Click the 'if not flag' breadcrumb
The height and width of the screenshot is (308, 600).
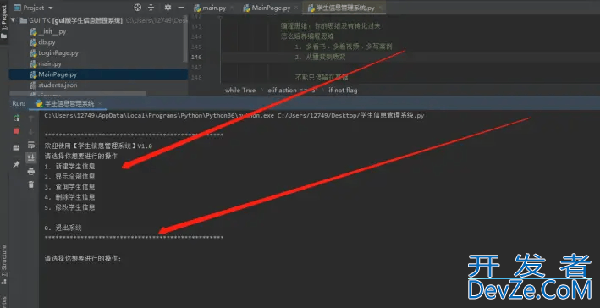pyautogui.click(x=343, y=91)
